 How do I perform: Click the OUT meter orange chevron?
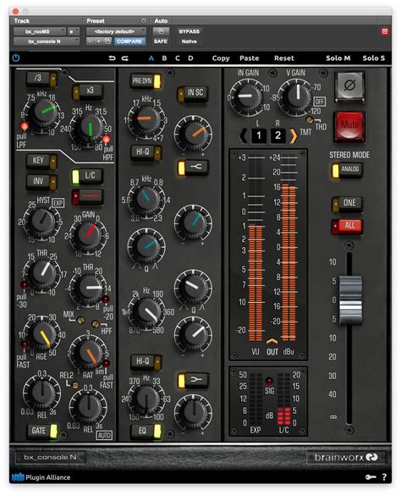tap(272, 341)
